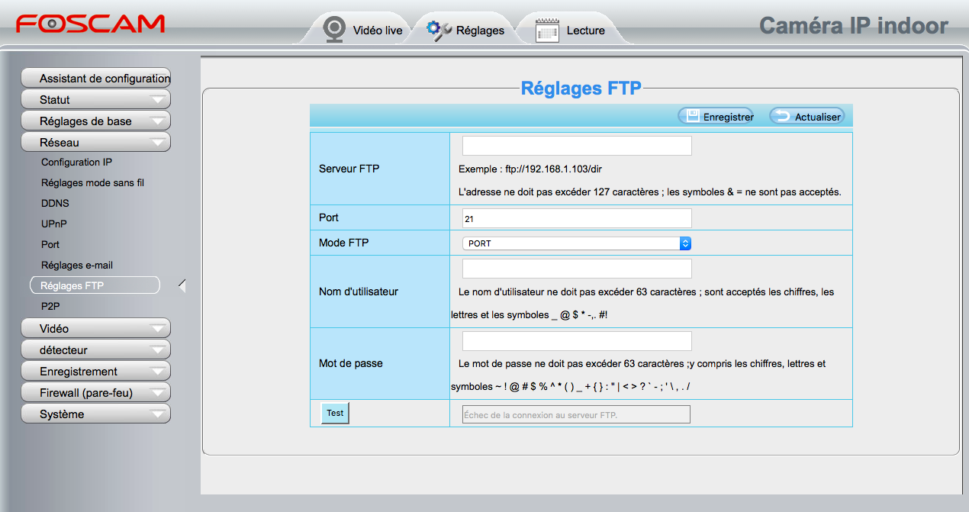This screenshot has width=969, height=512.
Task: Save FTP settings with Enregistrer
Action: (x=716, y=116)
